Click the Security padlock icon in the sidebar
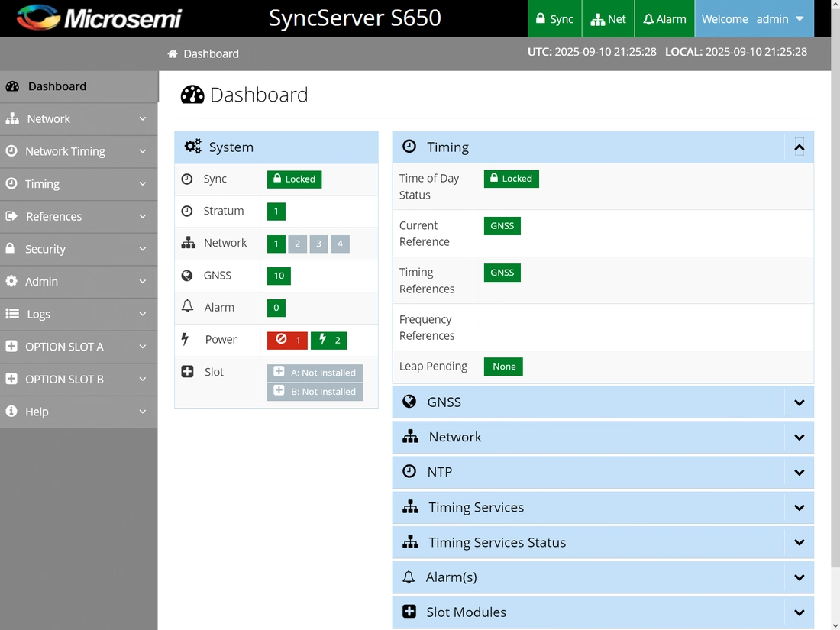840x630 pixels. 10,249
